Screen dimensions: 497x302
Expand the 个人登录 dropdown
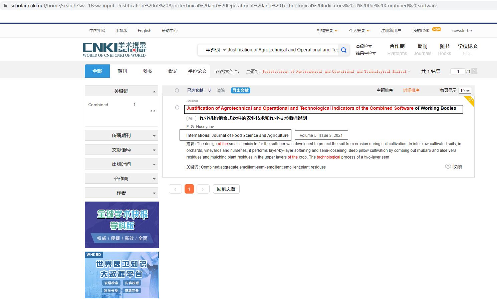click(x=359, y=30)
